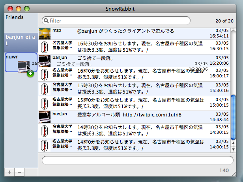Select the nuwr list in the sidebar

click(21, 62)
